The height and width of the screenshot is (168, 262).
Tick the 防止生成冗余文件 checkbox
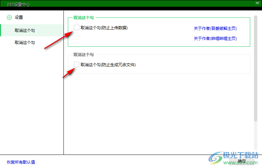pyautogui.click(x=77, y=65)
